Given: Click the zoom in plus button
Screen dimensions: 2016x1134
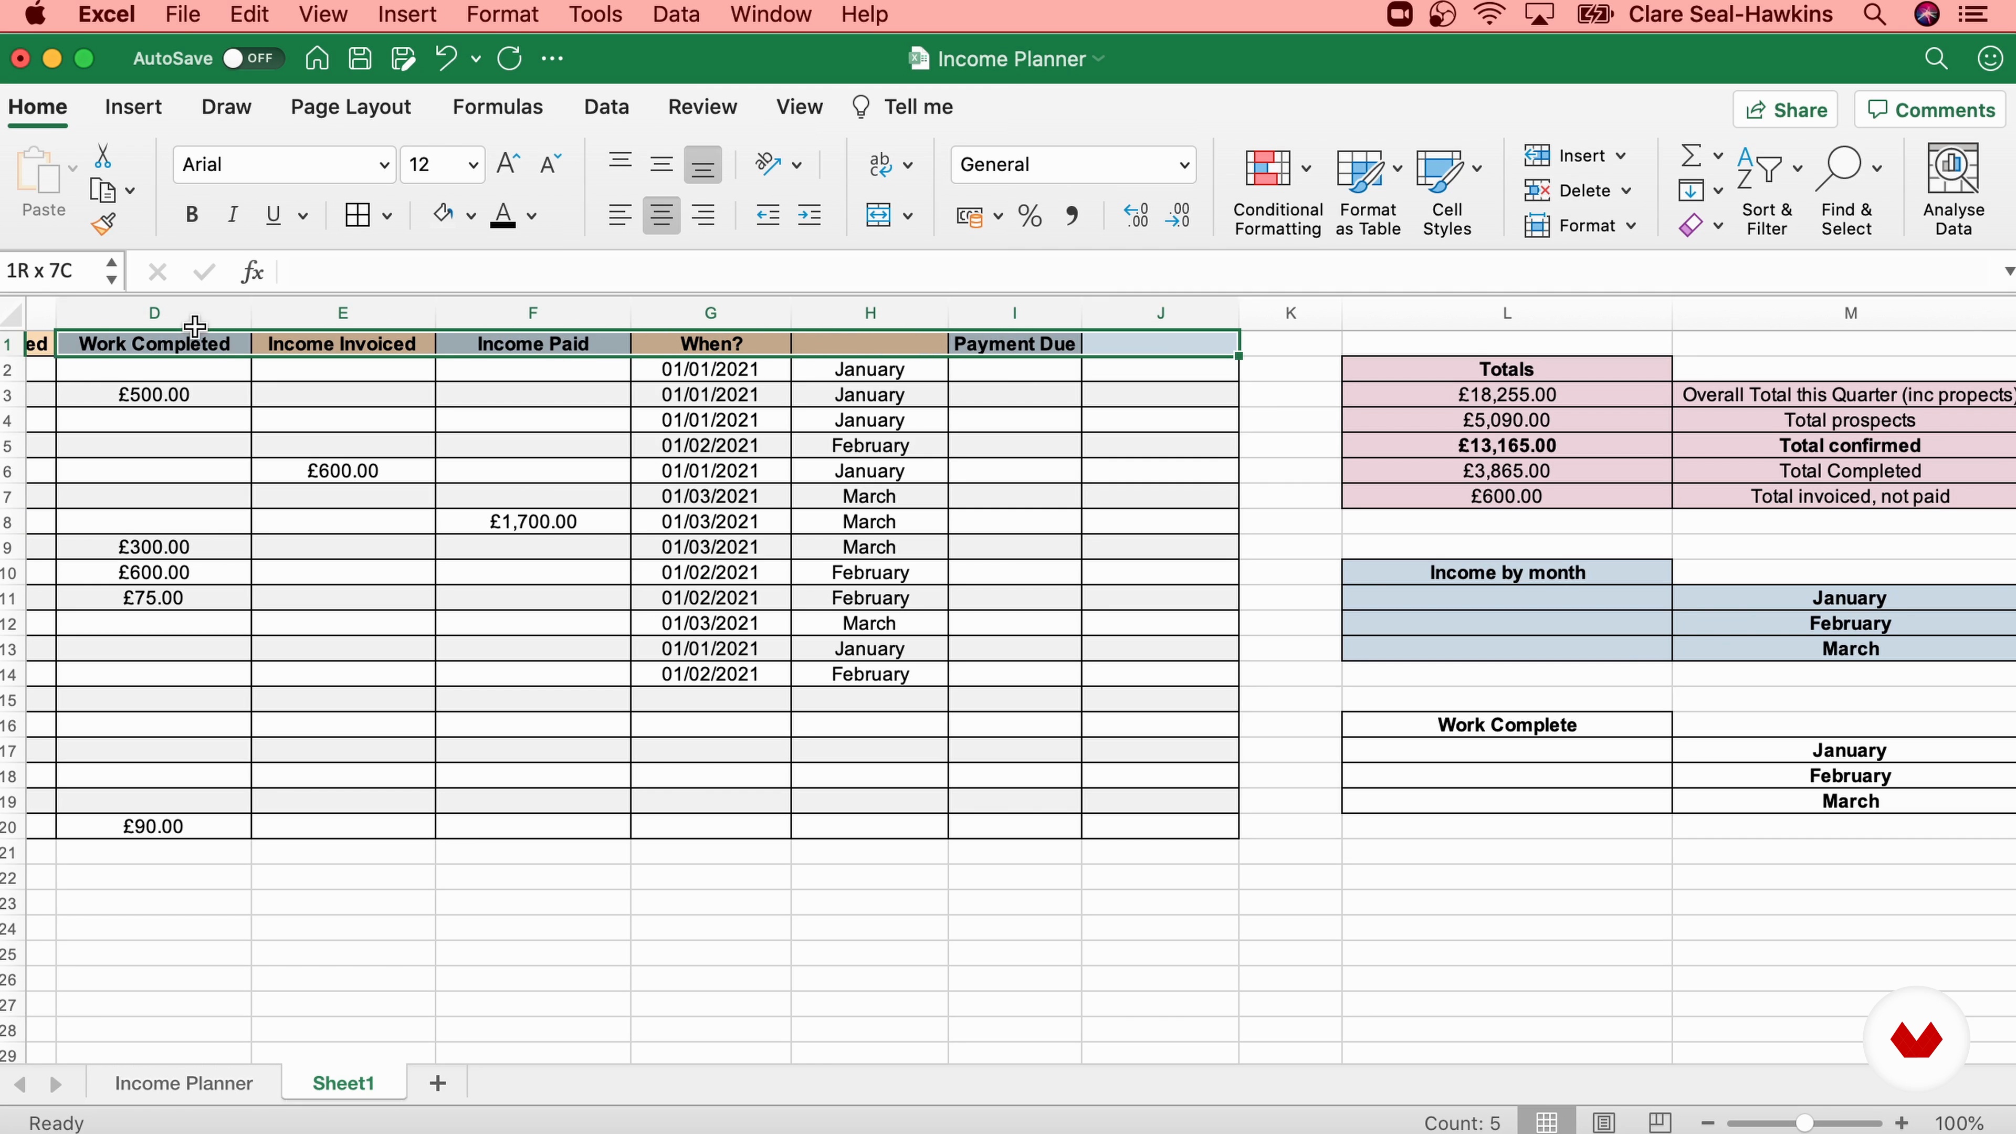Looking at the screenshot, I should click(1902, 1123).
